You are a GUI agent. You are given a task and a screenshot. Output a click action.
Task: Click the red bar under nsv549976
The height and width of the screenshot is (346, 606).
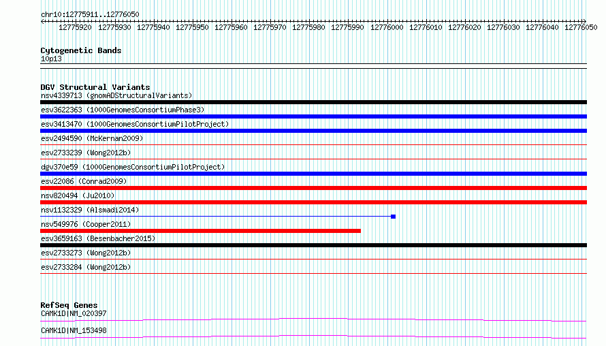(201, 231)
